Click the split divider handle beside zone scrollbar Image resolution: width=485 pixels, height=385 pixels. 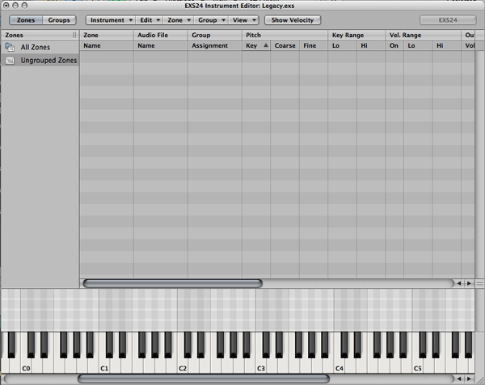pos(479,283)
